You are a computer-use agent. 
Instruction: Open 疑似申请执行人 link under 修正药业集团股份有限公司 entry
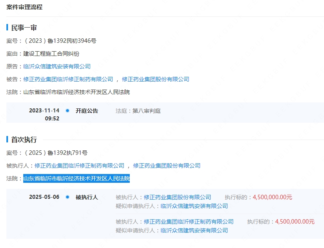pyautogui.click(x=194, y=206)
